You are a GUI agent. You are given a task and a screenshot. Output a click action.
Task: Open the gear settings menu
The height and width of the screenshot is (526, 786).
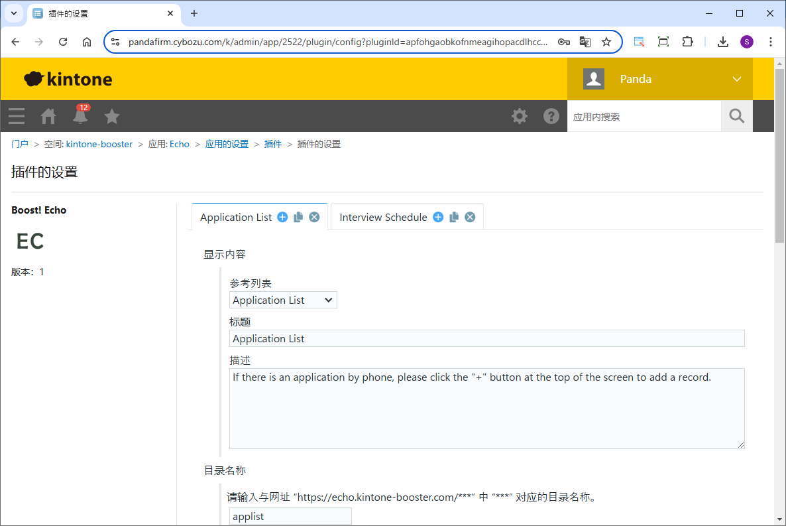tap(520, 117)
